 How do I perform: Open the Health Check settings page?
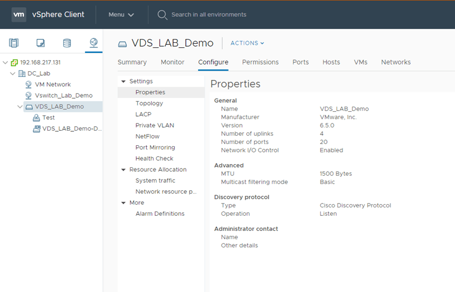tap(154, 159)
